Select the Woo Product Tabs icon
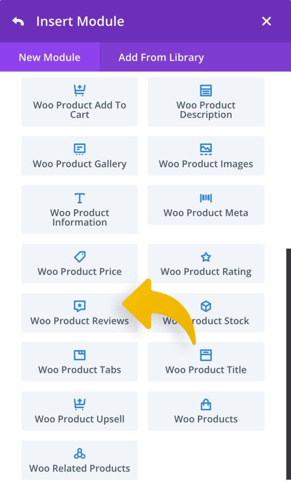The height and width of the screenshot is (487, 291). 80,355
